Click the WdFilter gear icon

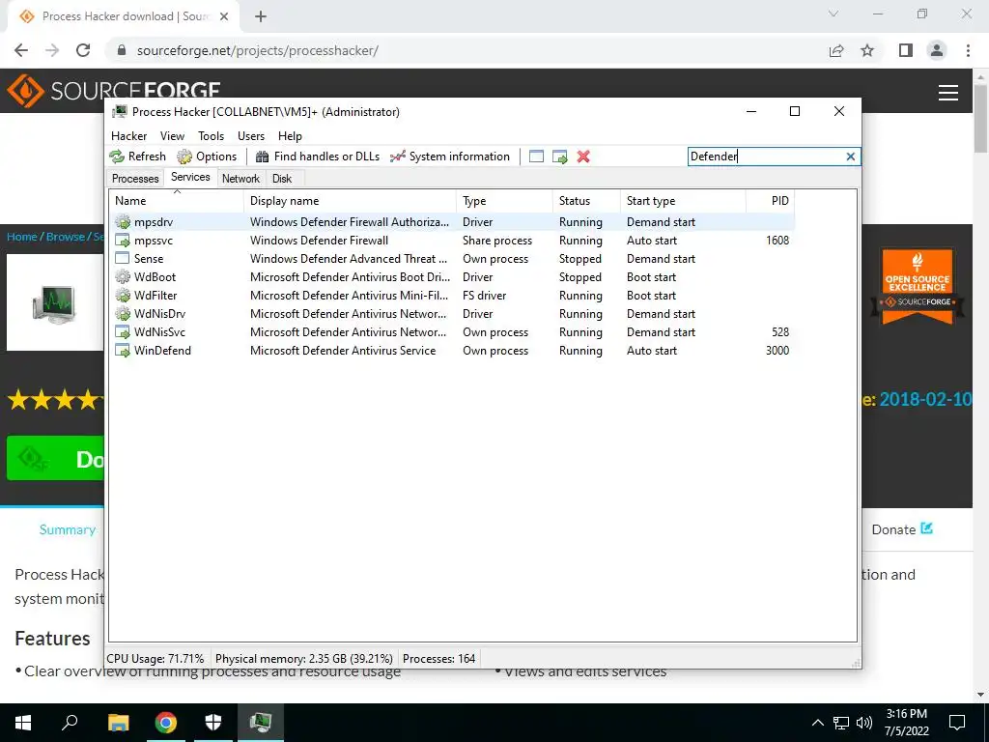pyautogui.click(x=123, y=296)
